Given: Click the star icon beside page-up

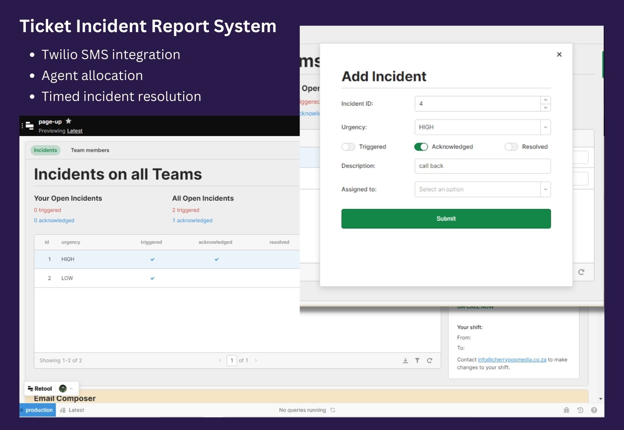Looking at the screenshot, I should click(x=68, y=121).
